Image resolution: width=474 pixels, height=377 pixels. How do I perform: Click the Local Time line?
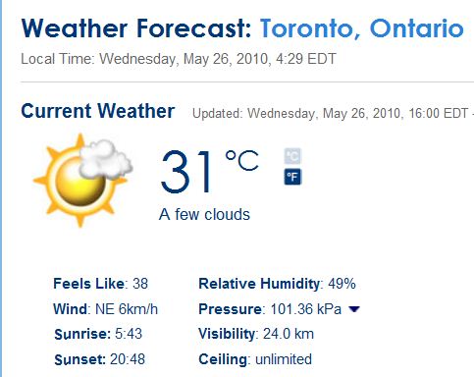tap(179, 59)
